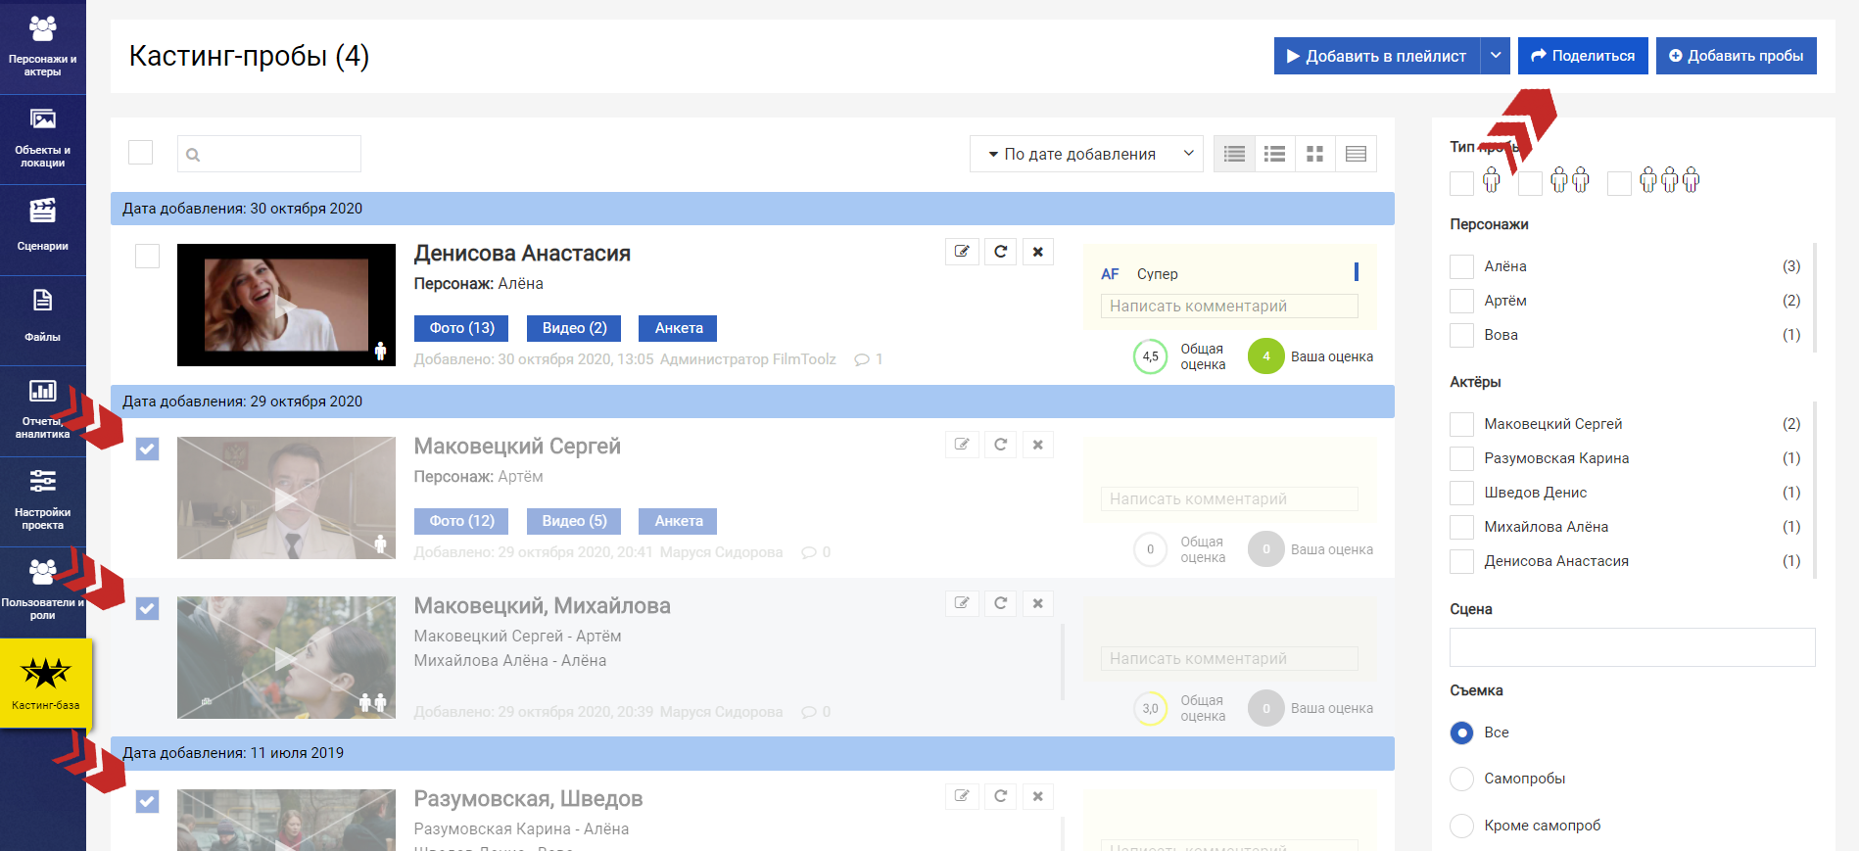Refresh Денисова Анастасия audition entry

coord(1000,252)
